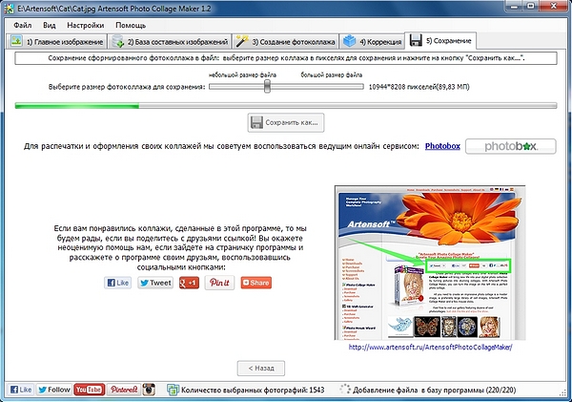Open the Photobox hyperlink
This screenshot has width=572, height=402.
(x=442, y=146)
